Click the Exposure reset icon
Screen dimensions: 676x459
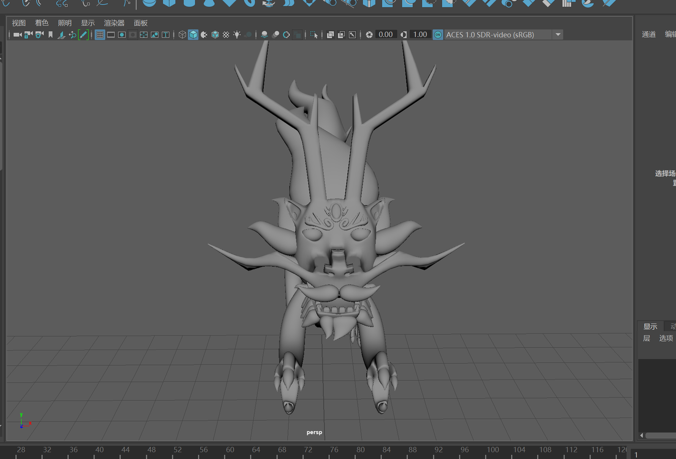[369, 35]
